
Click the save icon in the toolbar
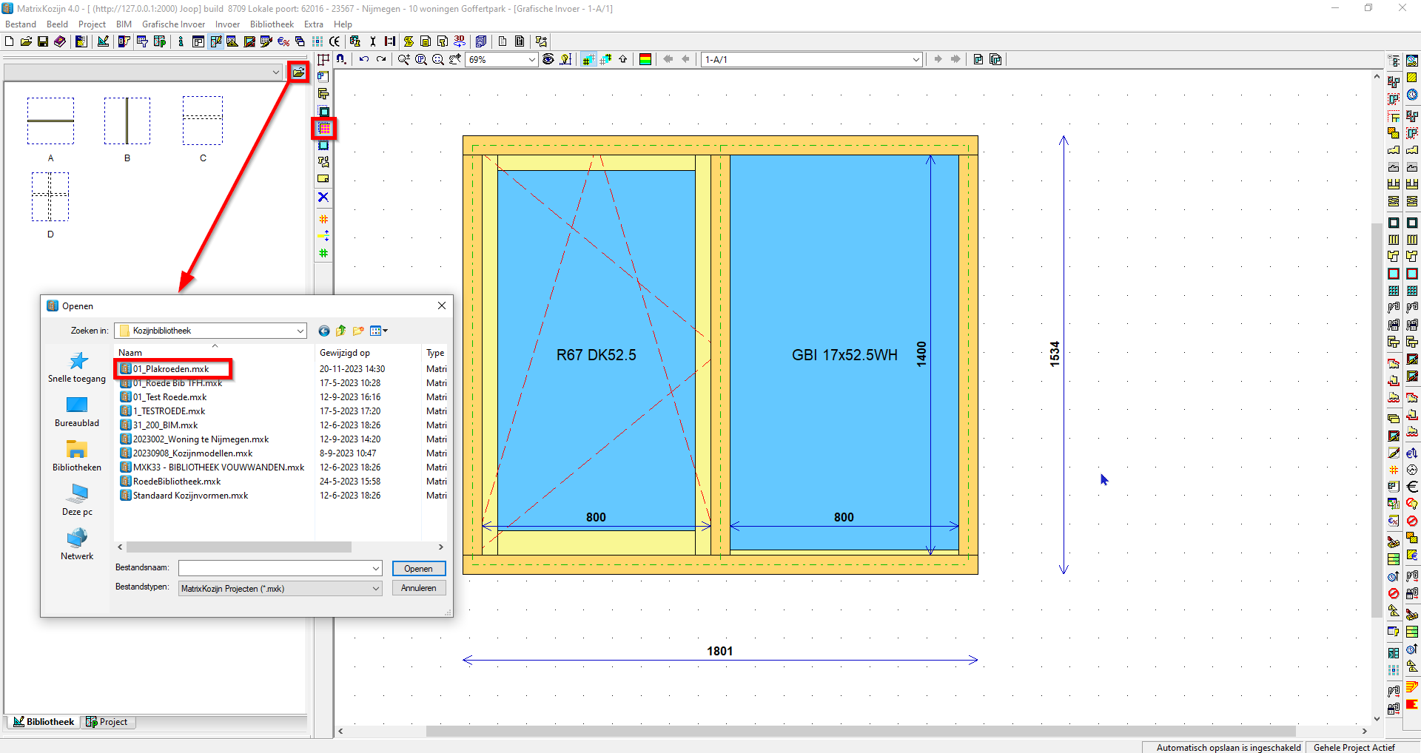tap(42, 41)
